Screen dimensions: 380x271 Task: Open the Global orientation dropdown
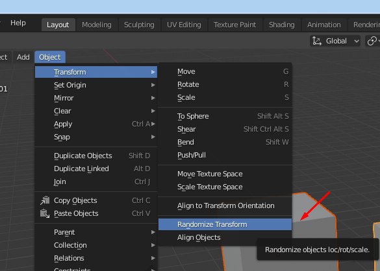click(335, 41)
